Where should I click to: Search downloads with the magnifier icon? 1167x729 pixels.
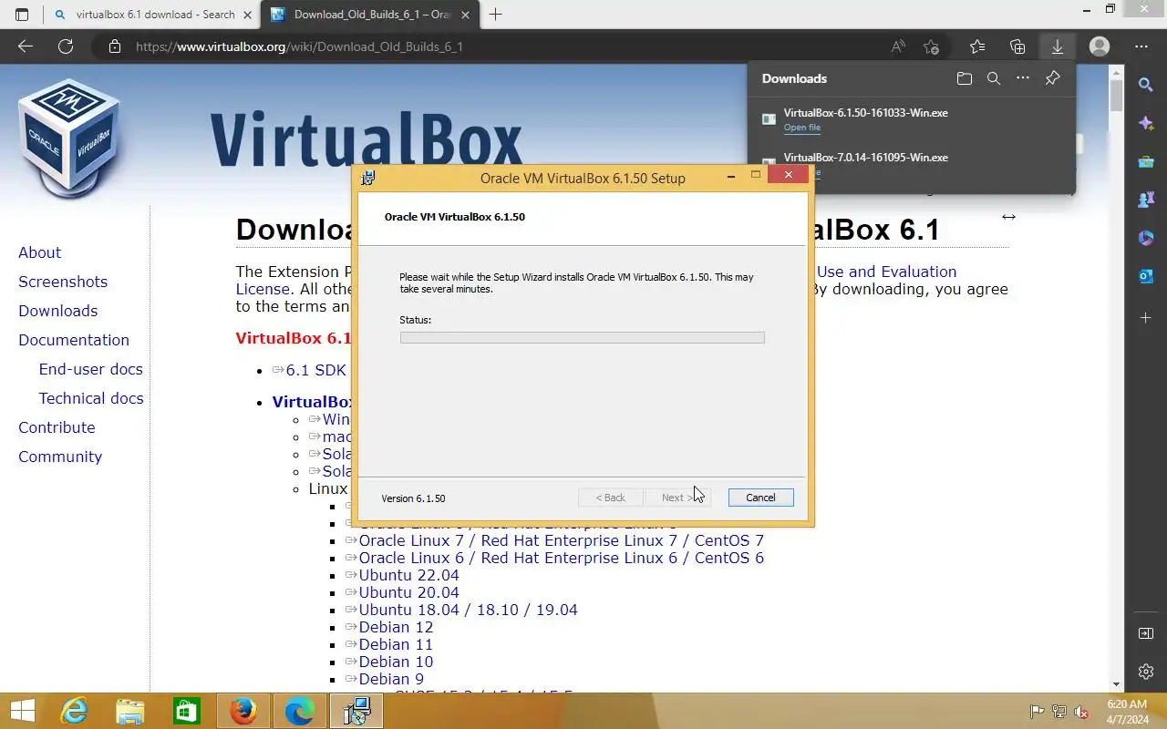coord(994,78)
